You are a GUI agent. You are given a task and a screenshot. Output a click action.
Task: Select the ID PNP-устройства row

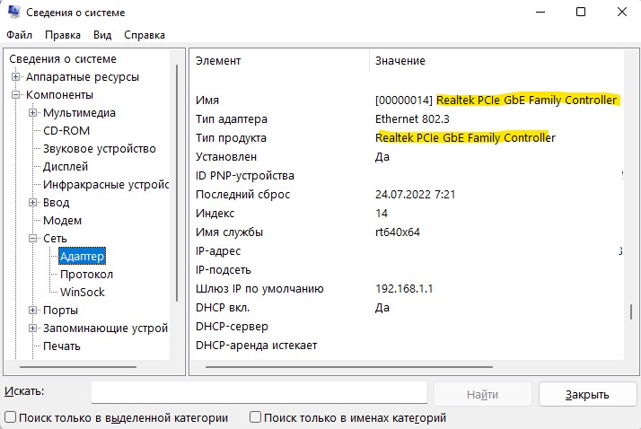pos(407,175)
